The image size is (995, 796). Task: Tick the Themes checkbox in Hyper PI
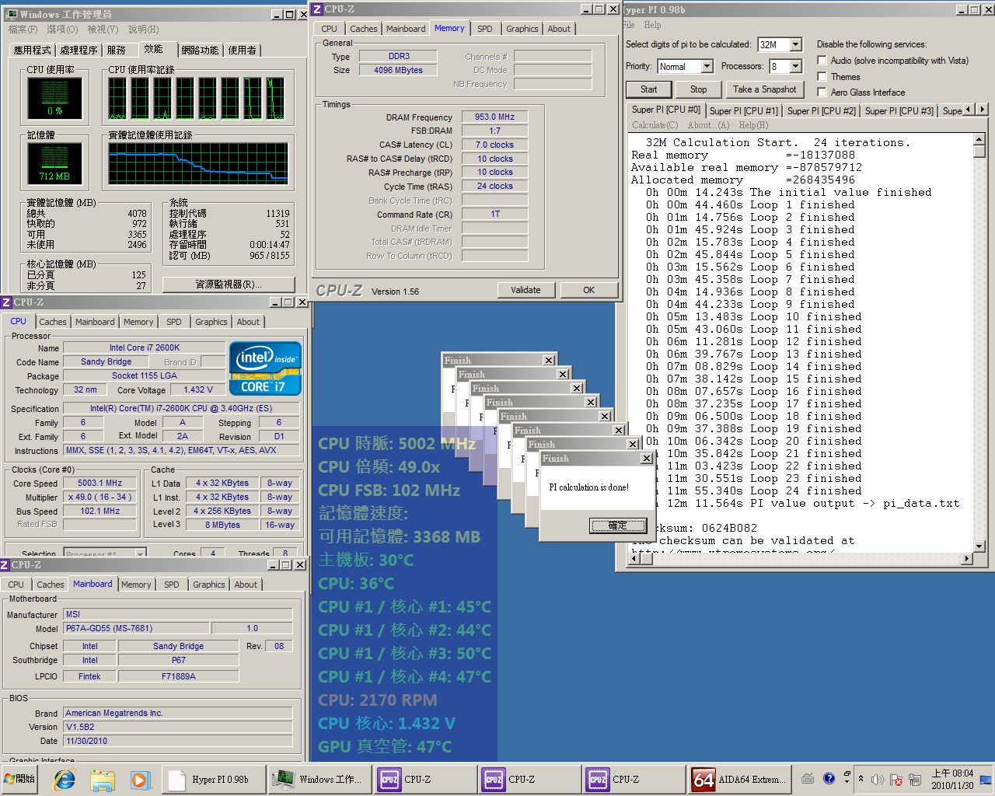822,77
